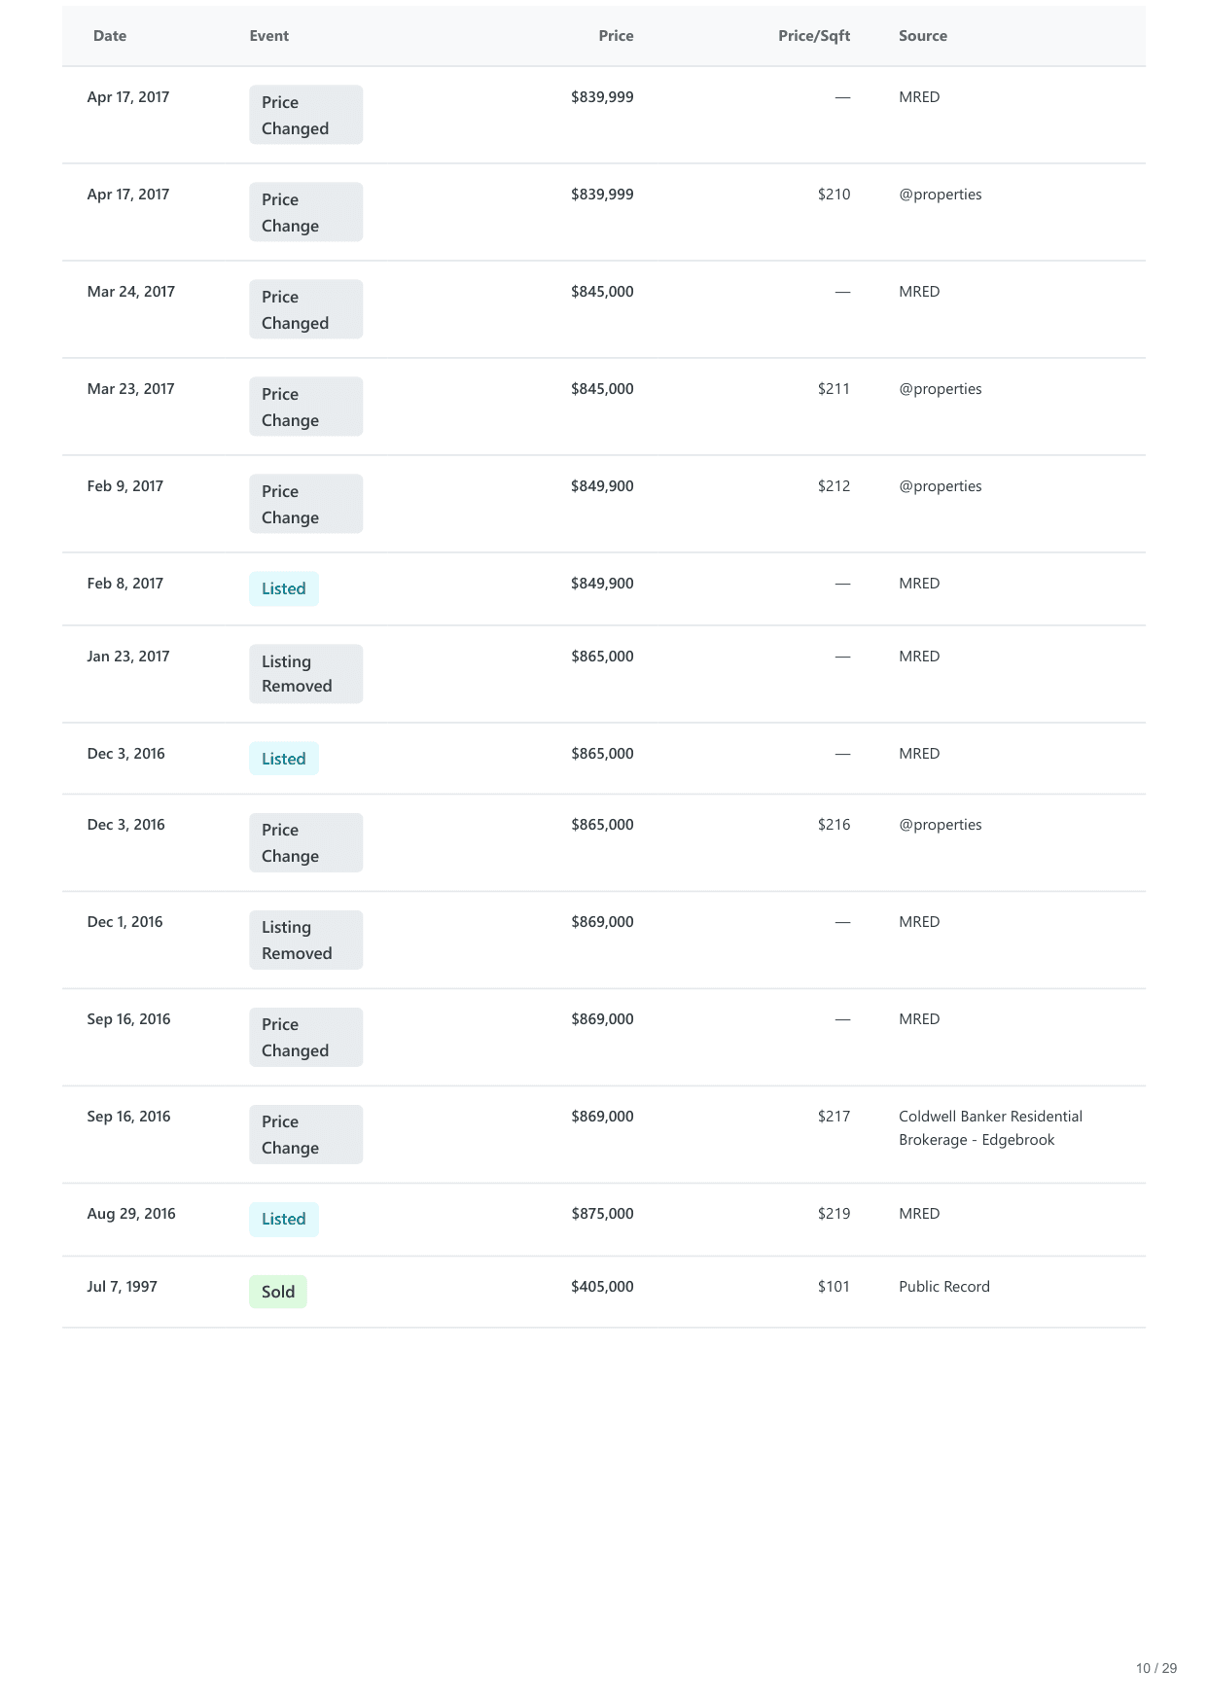
Task: Click the $101 price per sqft value
Action: pyautogui.click(x=834, y=1287)
